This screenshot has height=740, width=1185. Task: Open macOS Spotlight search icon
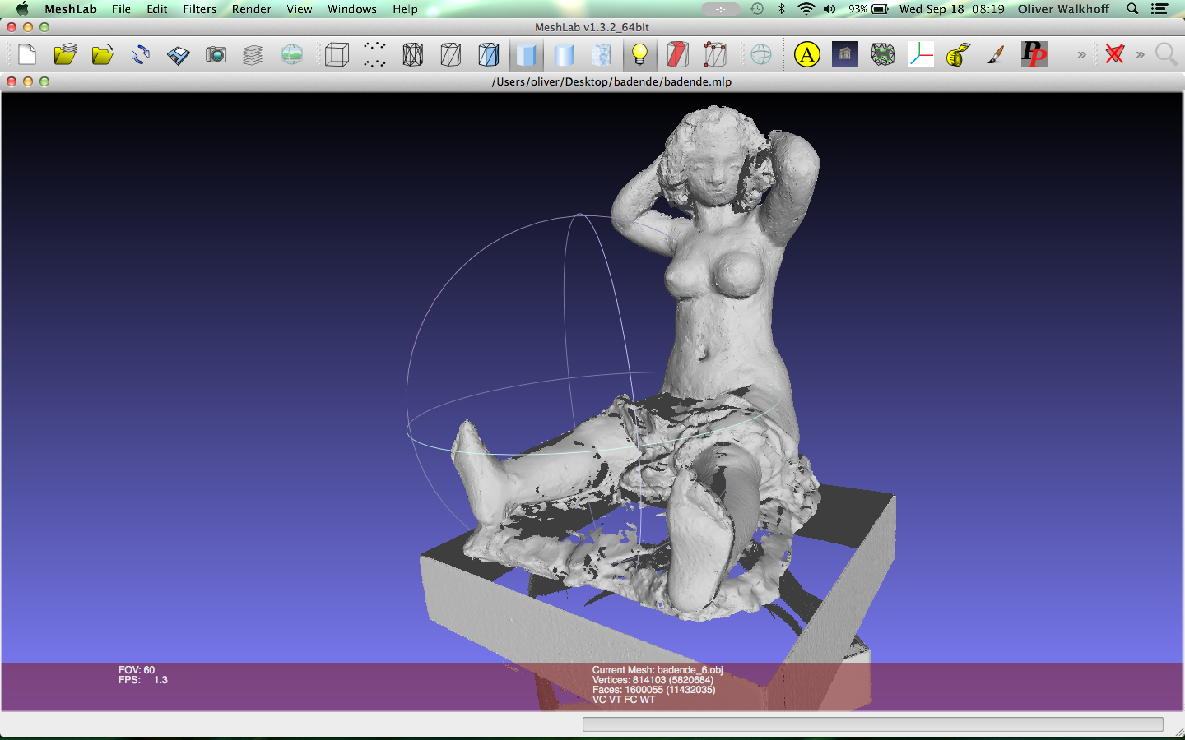click(1132, 9)
